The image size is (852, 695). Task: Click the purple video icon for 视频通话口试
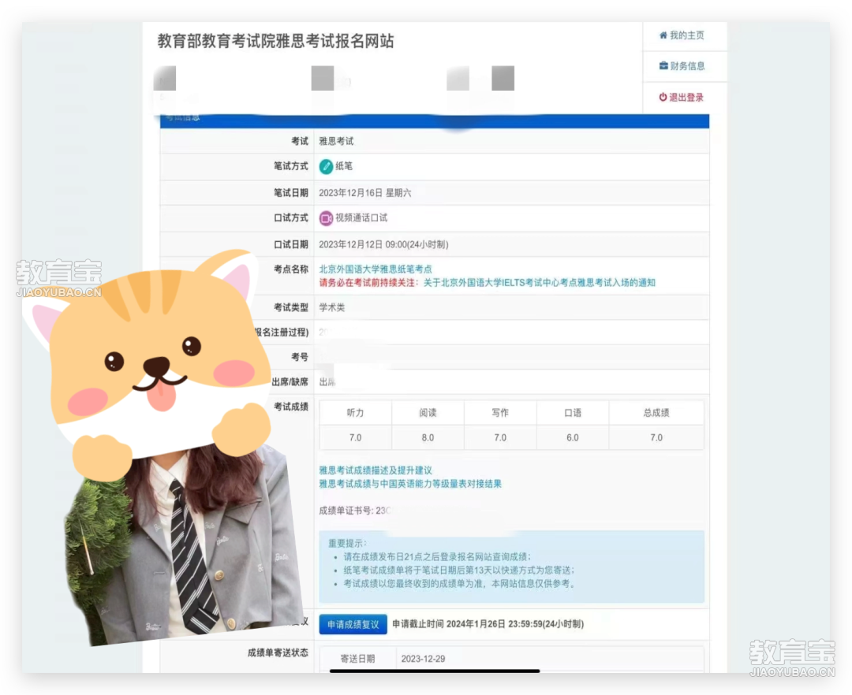coord(326,218)
